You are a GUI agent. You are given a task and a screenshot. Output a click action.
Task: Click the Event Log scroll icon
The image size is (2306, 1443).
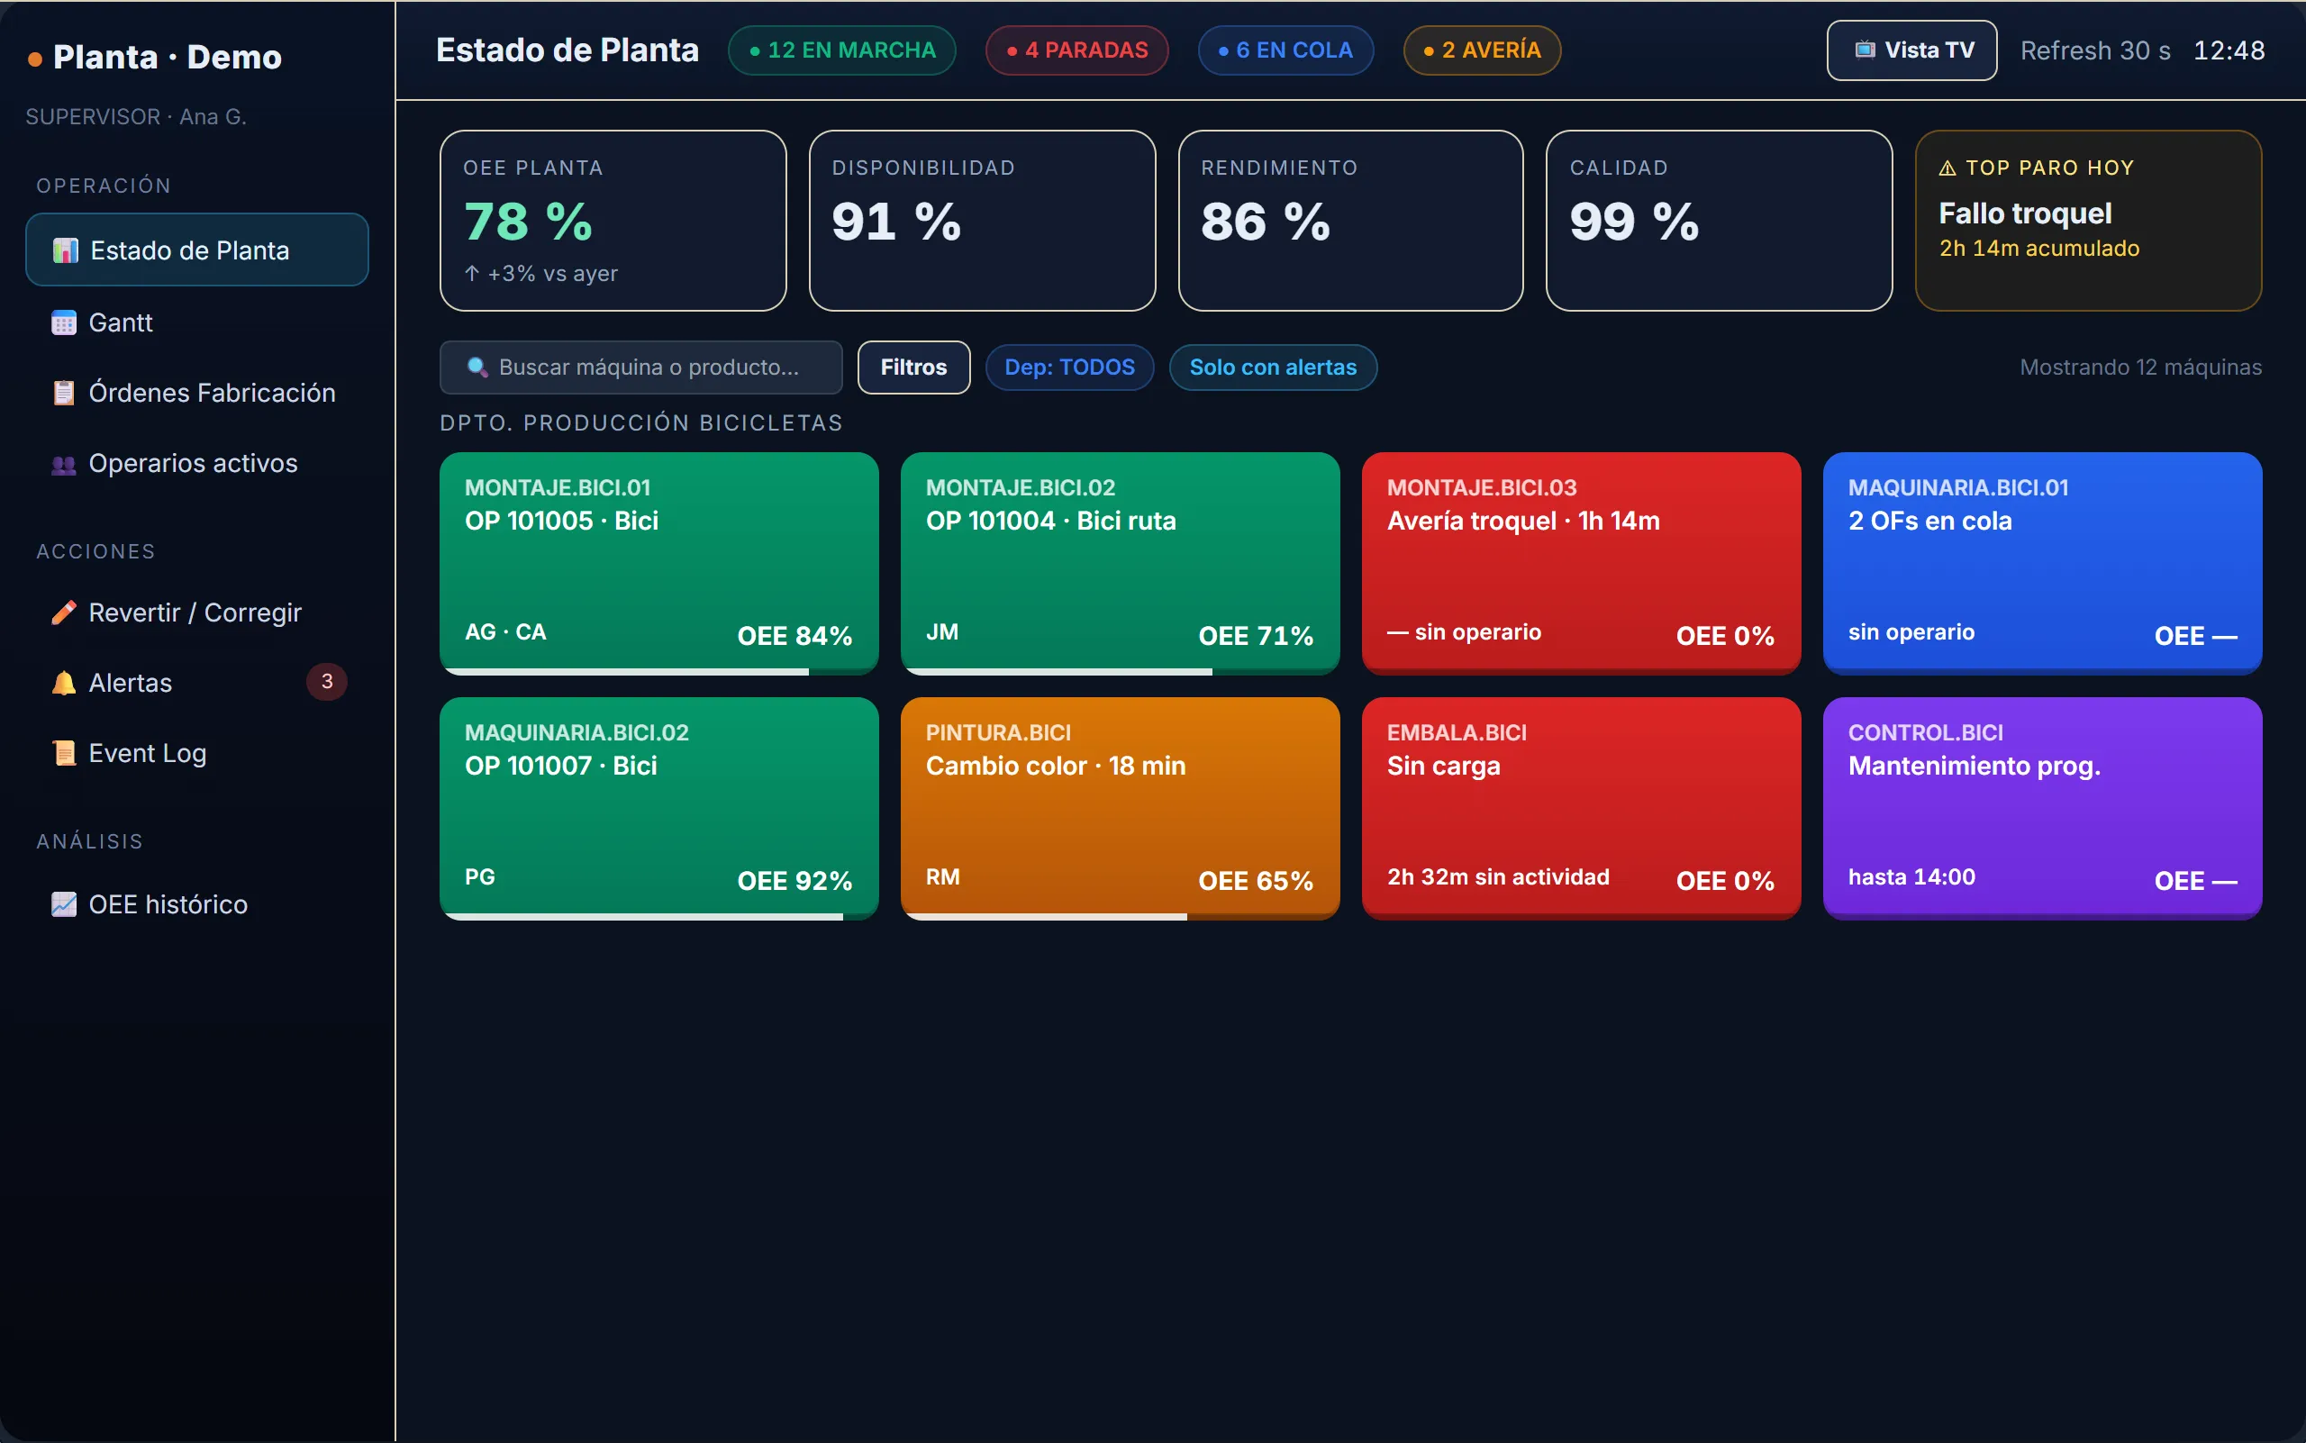click(x=64, y=754)
